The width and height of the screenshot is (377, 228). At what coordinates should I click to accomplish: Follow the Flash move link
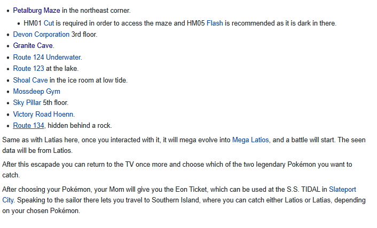(216, 23)
